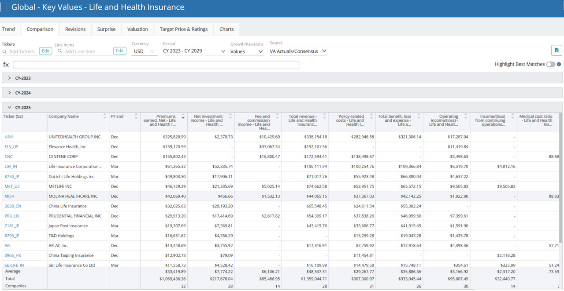Click the search icon in Add Tickers field
Viewport: 564px width, 291px height.
4,51
